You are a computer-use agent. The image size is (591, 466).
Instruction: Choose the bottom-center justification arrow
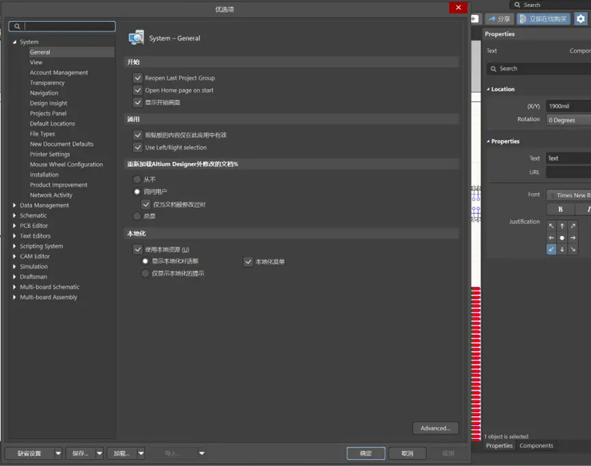pyautogui.click(x=562, y=249)
